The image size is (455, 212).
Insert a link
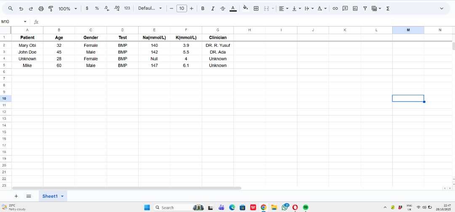point(335,8)
